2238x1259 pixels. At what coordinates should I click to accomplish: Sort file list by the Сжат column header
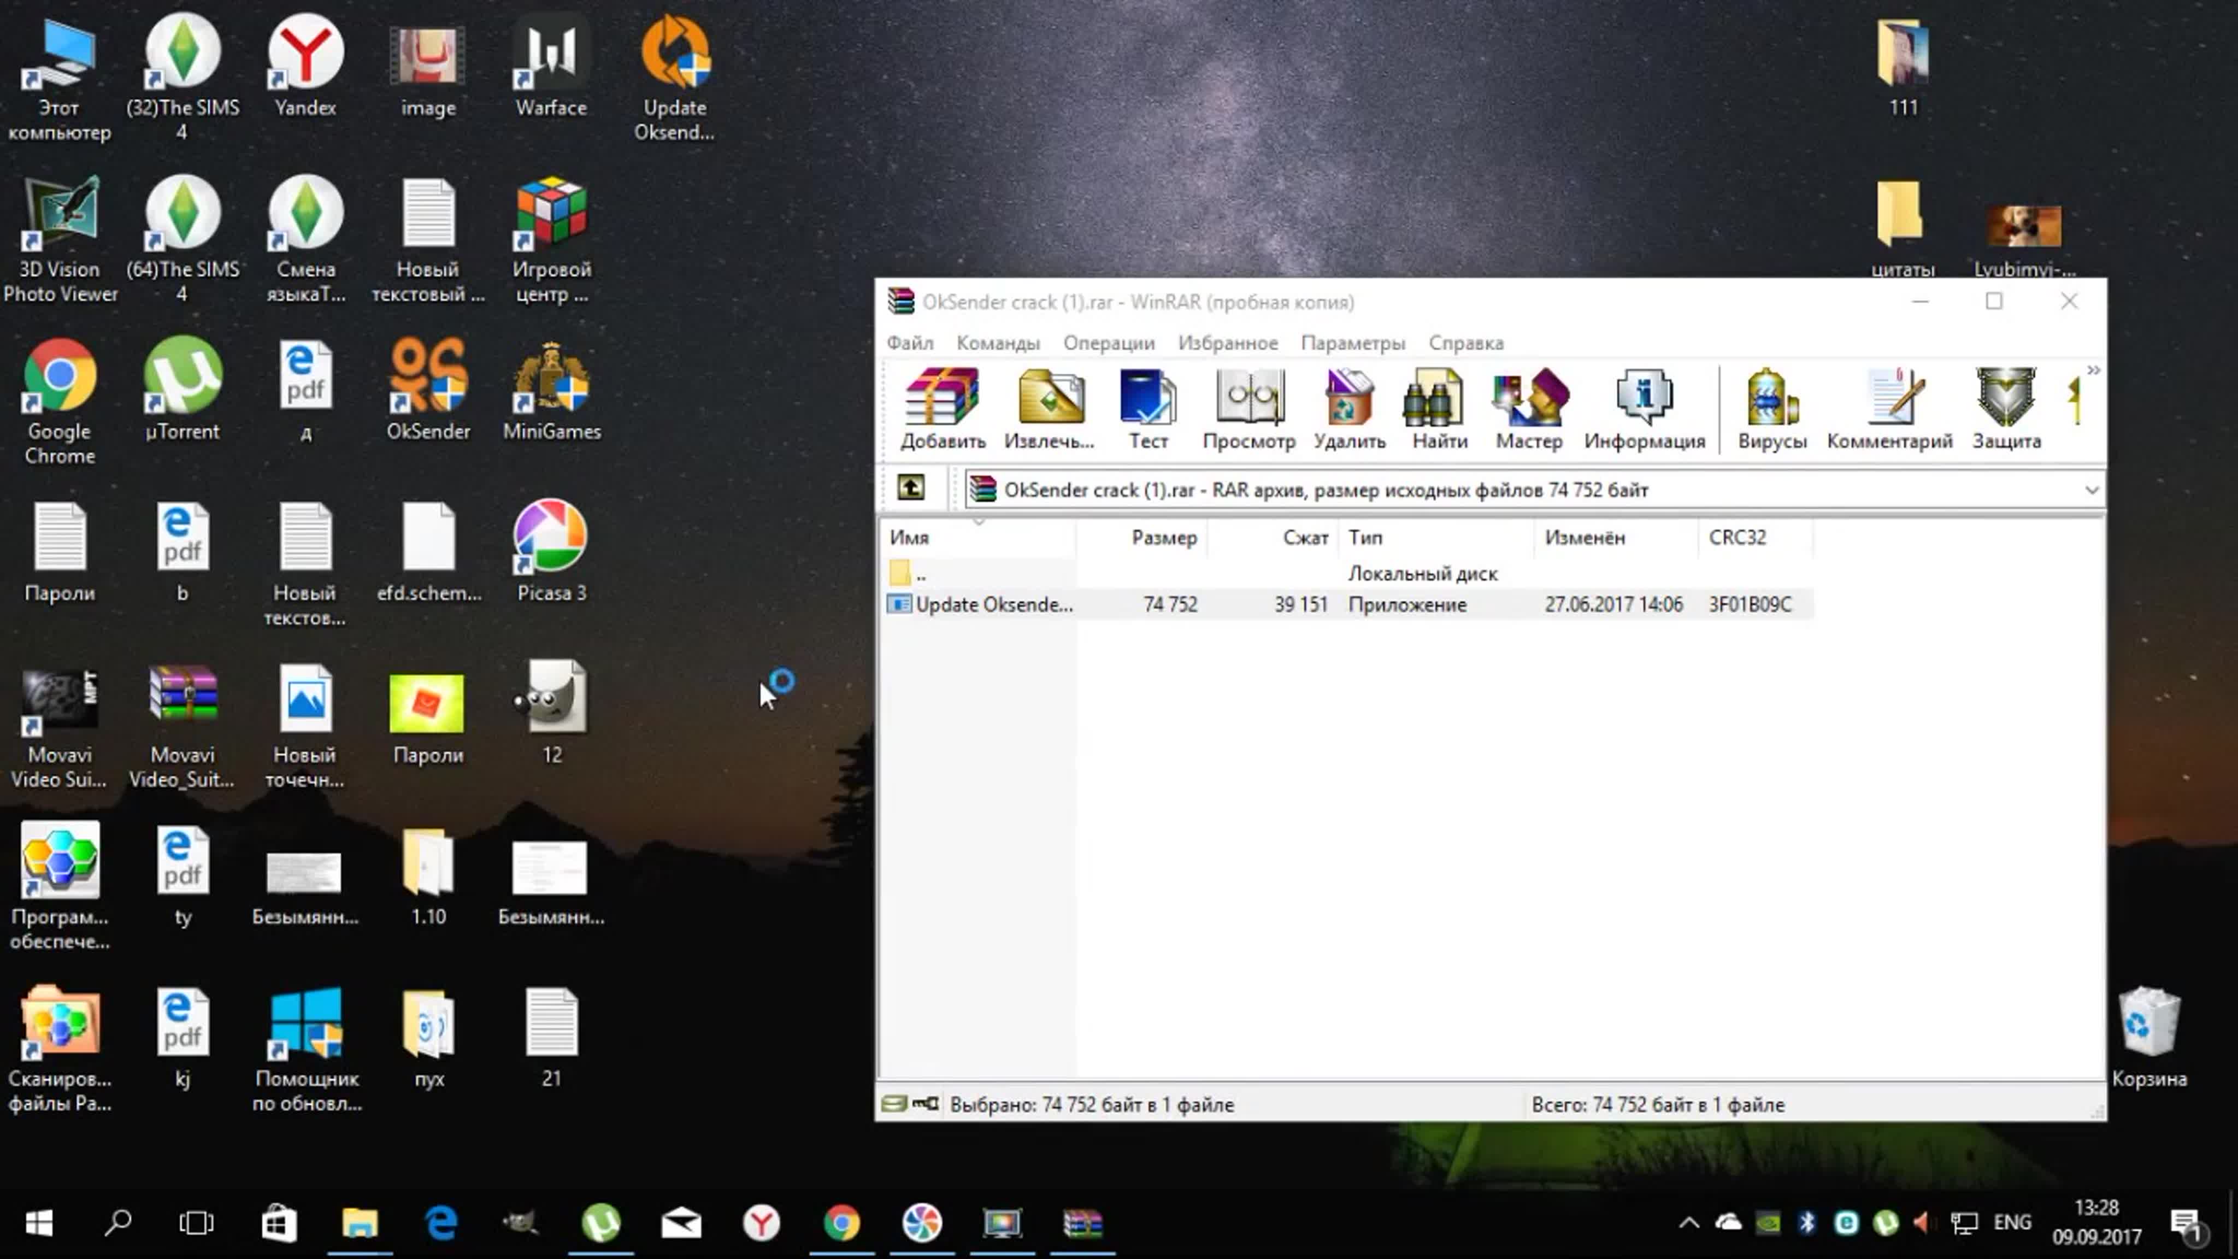click(x=1273, y=537)
